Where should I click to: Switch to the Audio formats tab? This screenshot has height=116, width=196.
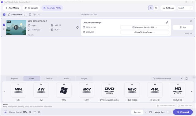click(x=66, y=78)
